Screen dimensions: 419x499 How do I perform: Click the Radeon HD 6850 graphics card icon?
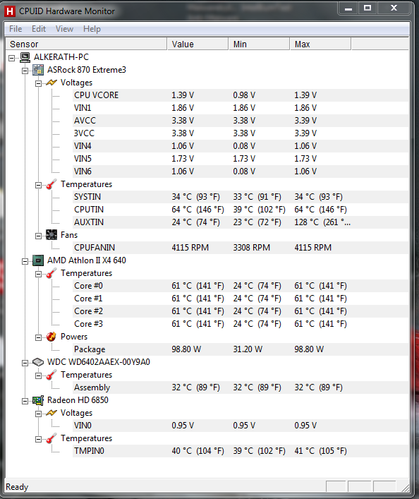38,400
